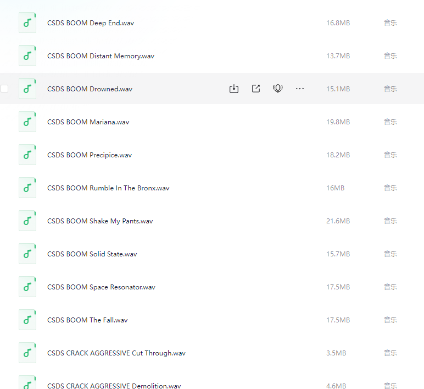Share the Drowned.wav file

[x=256, y=89]
